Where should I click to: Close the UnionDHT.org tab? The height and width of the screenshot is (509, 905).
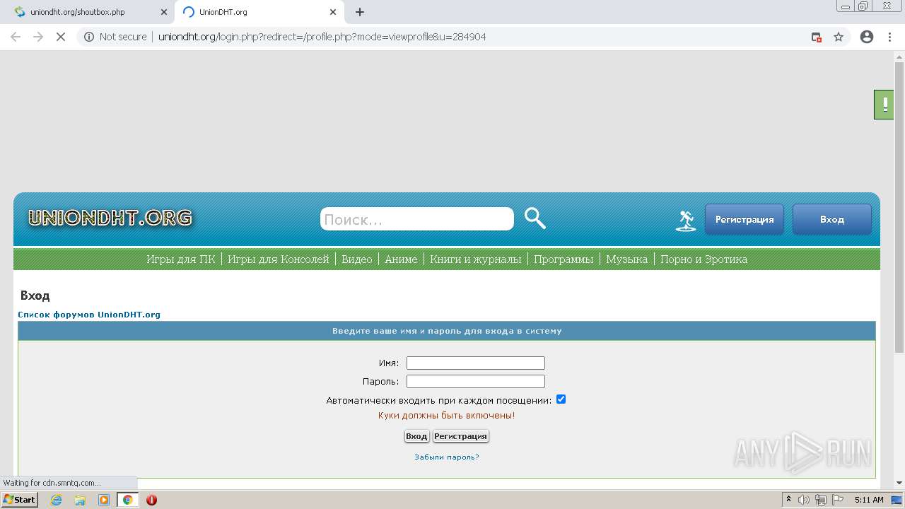click(333, 12)
